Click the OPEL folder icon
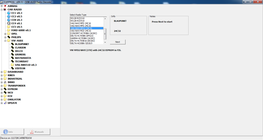 pos(9,34)
